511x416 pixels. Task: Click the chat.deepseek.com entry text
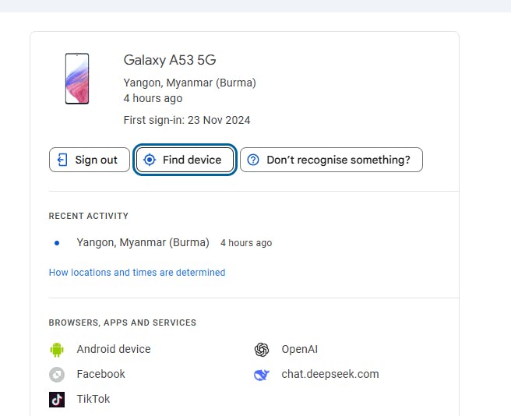coord(330,374)
